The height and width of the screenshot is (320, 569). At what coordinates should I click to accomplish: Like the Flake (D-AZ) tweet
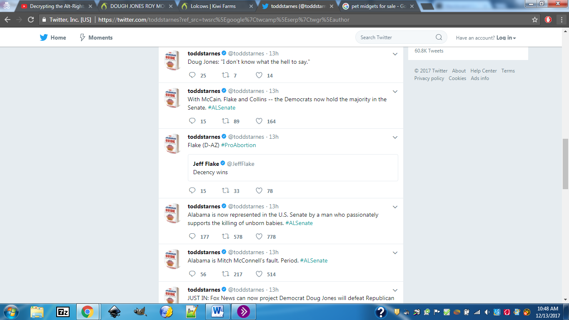click(259, 191)
